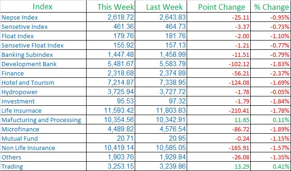Click Mutual Fund row label
Screen dimensions: 291x171
click(x=20, y=138)
